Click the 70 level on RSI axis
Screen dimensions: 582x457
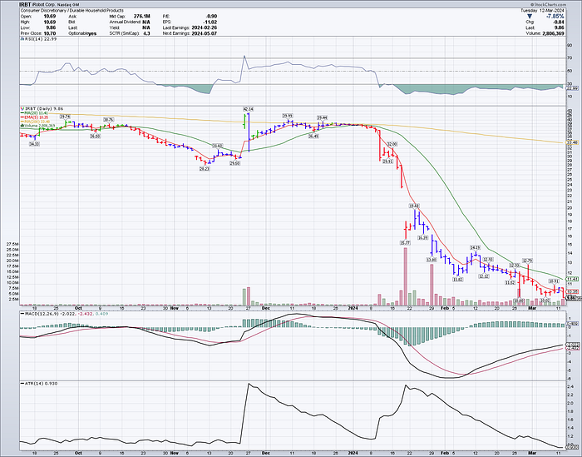569,58
